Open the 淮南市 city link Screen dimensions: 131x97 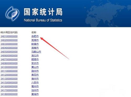(x=35, y=48)
